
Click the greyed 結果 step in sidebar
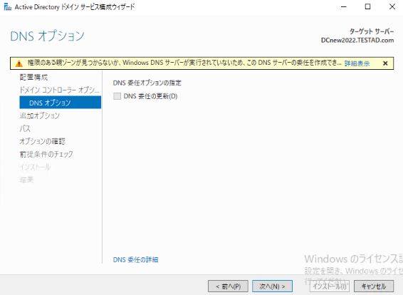pos(26,180)
